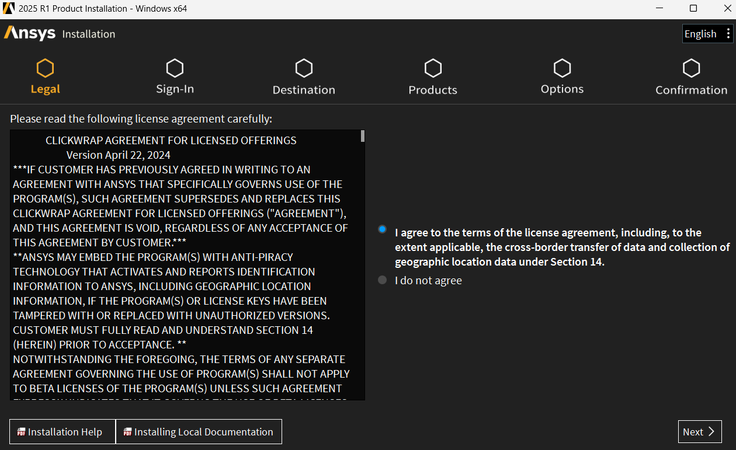
Task: Click the Products step hexagon icon
Action: (x=433, y=68)
